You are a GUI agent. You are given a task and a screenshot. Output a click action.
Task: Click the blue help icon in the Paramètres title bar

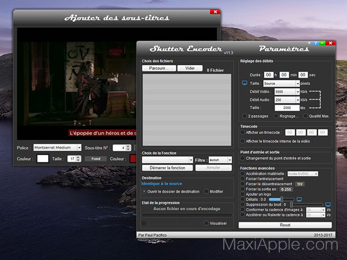pyautogui.click(x=317, y=43)
